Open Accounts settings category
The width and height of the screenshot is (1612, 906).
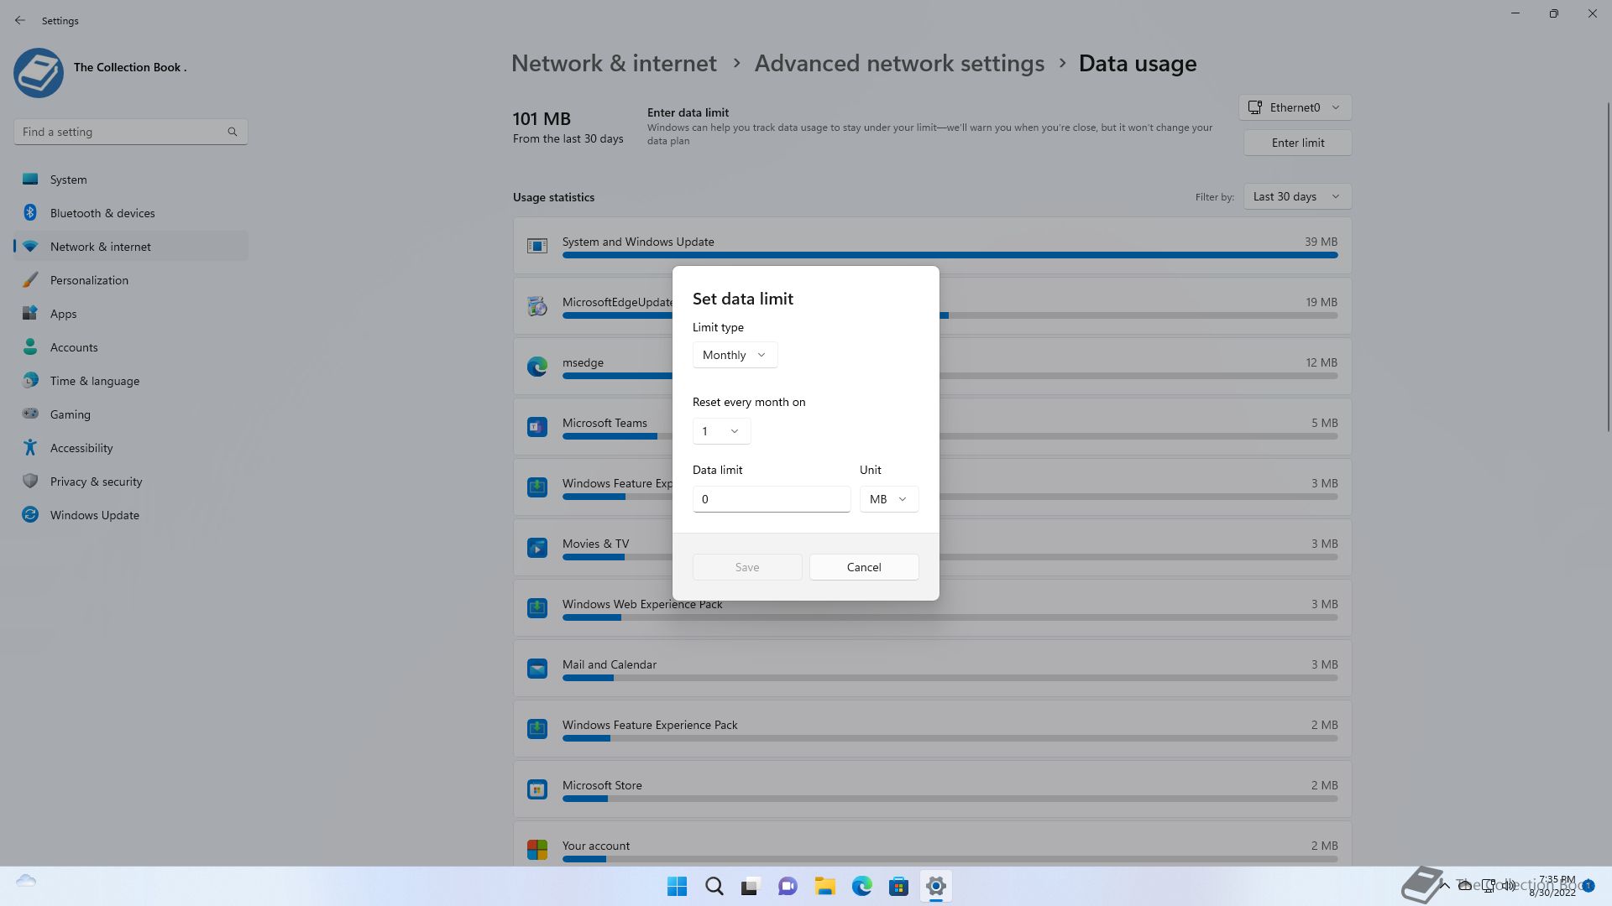131,347
